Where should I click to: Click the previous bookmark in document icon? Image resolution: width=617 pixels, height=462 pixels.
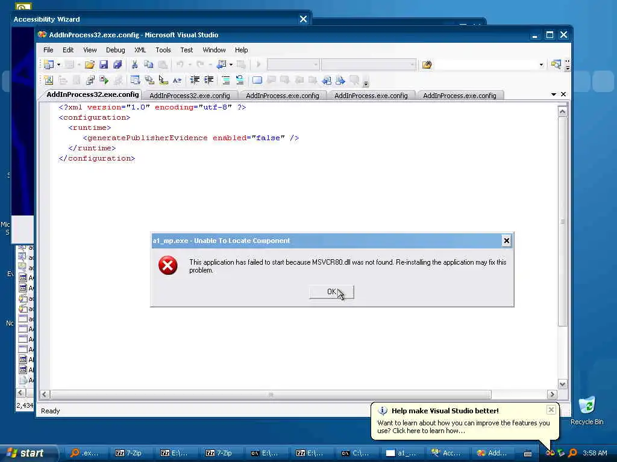click(327, 81)
